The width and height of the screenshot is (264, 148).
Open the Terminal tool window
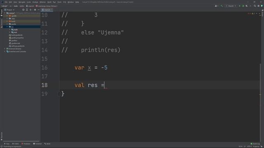point(38,144)
